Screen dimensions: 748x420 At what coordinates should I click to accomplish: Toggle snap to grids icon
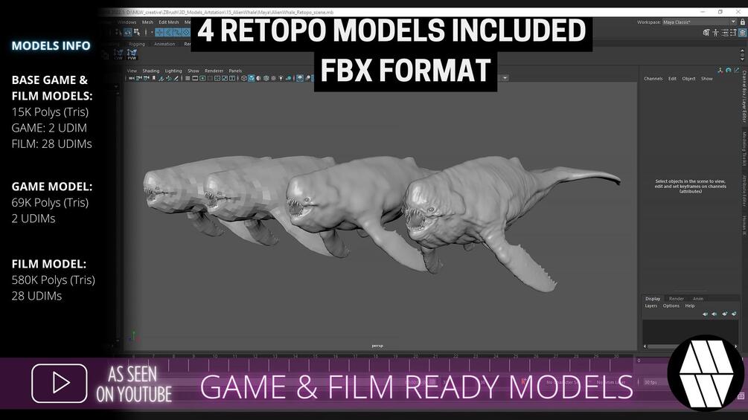tap(159, 33)
